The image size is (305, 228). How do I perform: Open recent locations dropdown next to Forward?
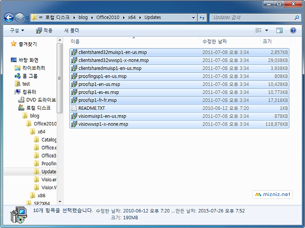(27, 18)
